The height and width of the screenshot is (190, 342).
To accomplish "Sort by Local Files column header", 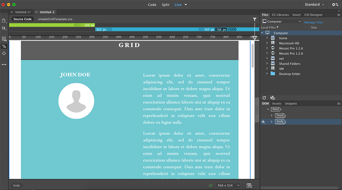I will [270, 27].
